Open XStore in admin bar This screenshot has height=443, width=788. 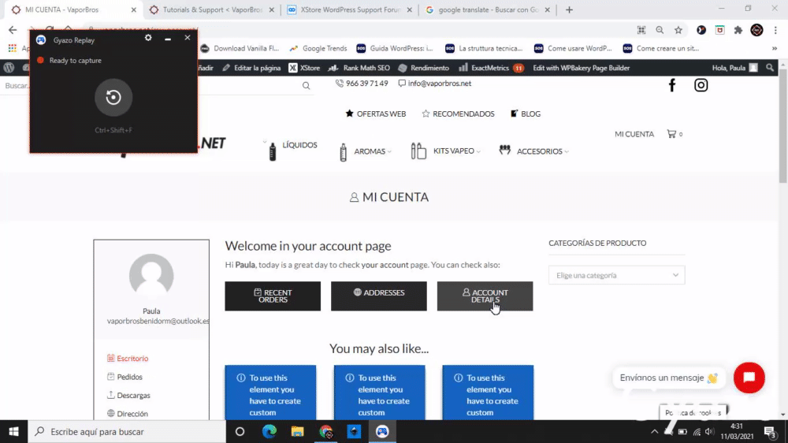(304, 67)
